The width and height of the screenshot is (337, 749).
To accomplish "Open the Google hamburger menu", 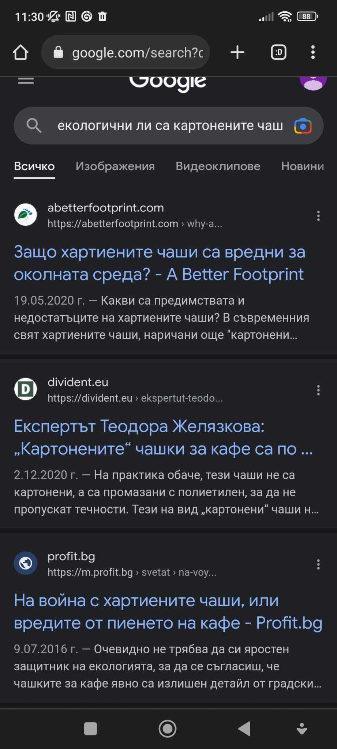I will coord(26,81).
